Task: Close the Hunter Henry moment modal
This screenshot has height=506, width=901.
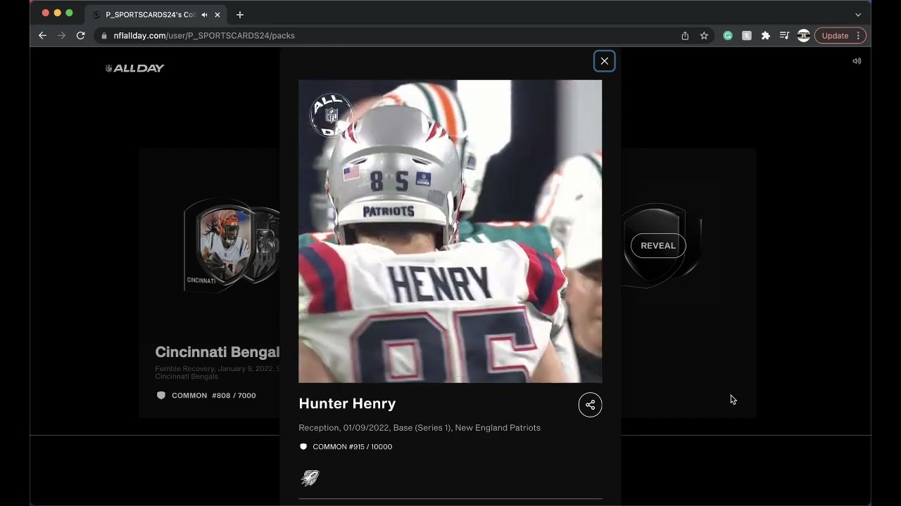Action: (x=604, y=61)
